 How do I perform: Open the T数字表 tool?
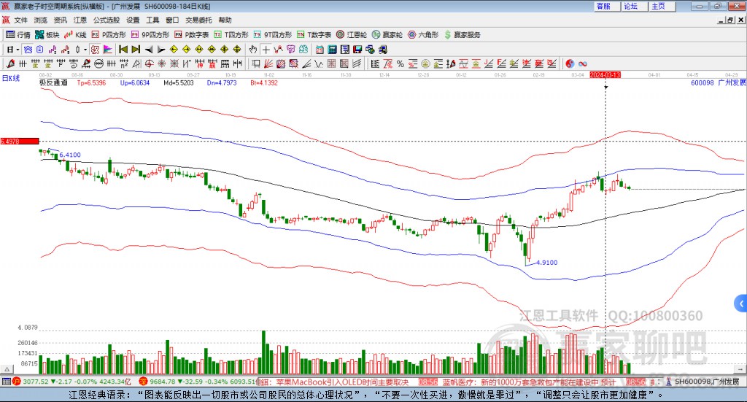[314, 35]
